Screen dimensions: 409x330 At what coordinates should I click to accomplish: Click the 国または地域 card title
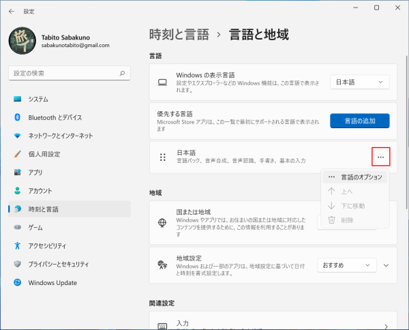194,212
